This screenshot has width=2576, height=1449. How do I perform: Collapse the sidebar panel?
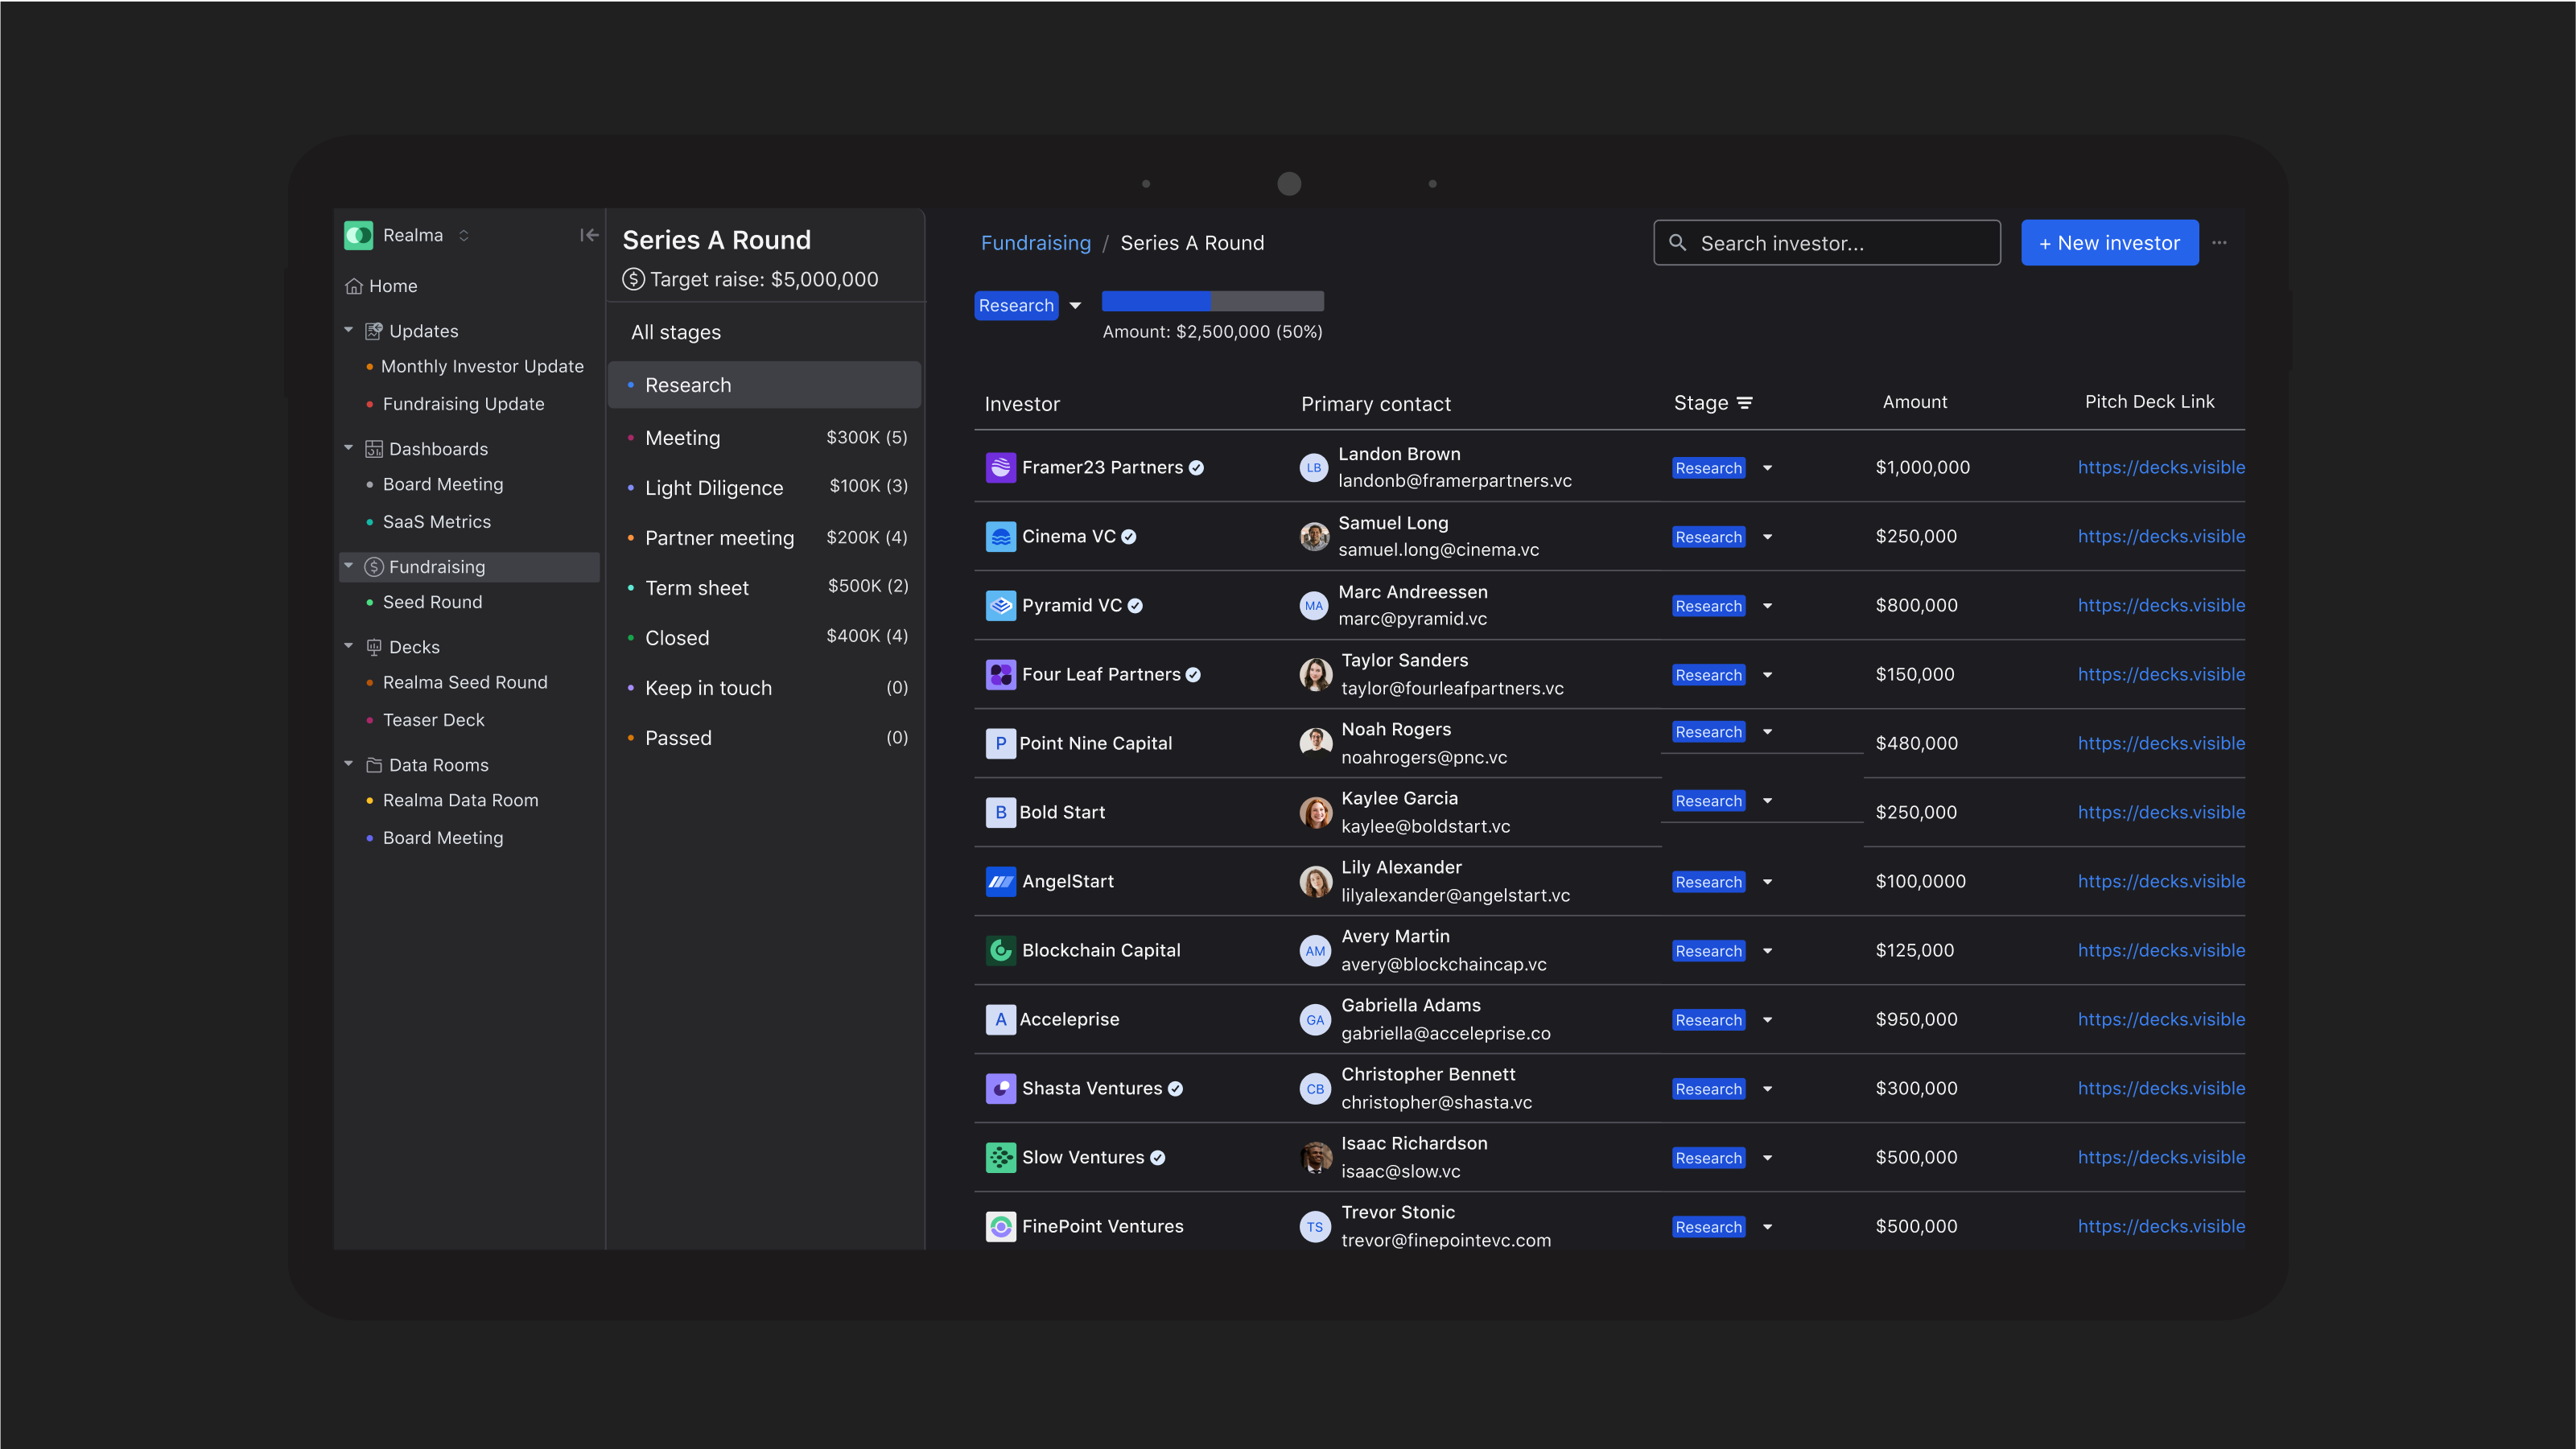click(x=589, y=235)
